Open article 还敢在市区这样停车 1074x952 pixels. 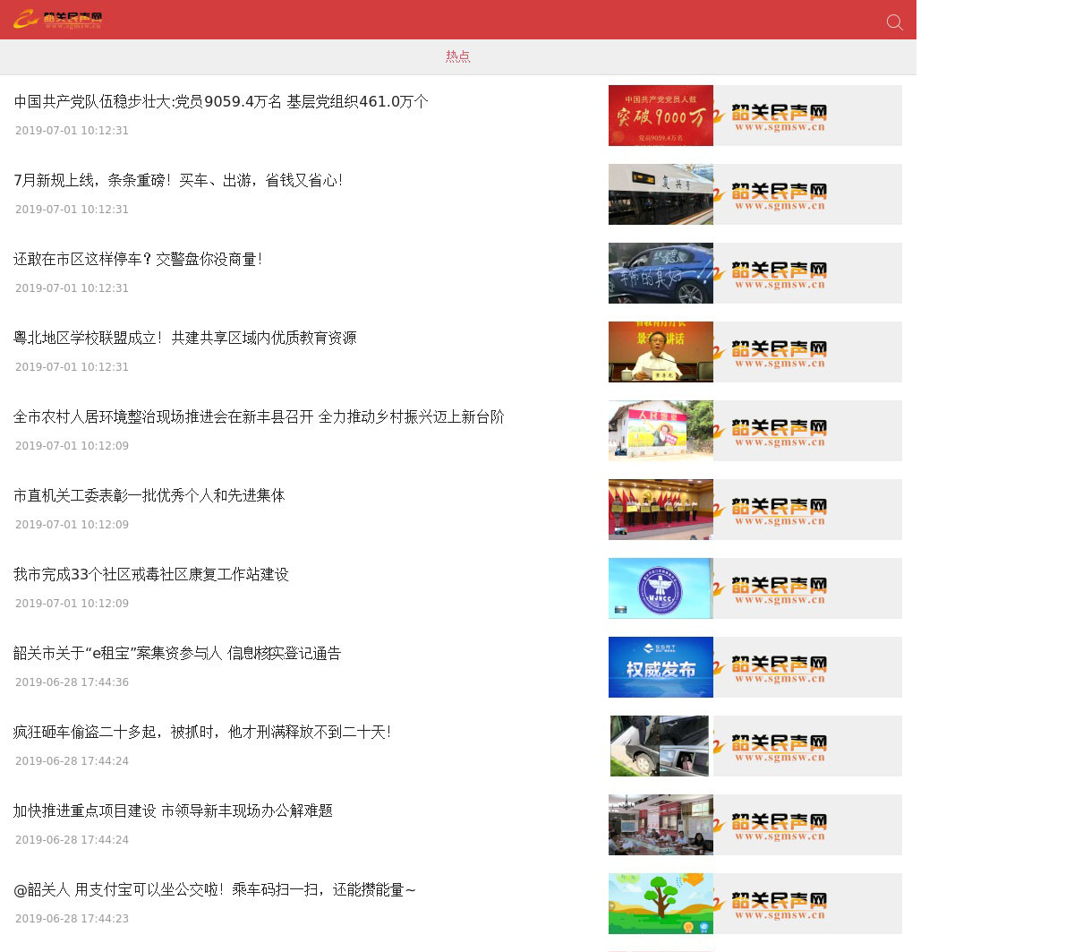(x=138, y=260)
